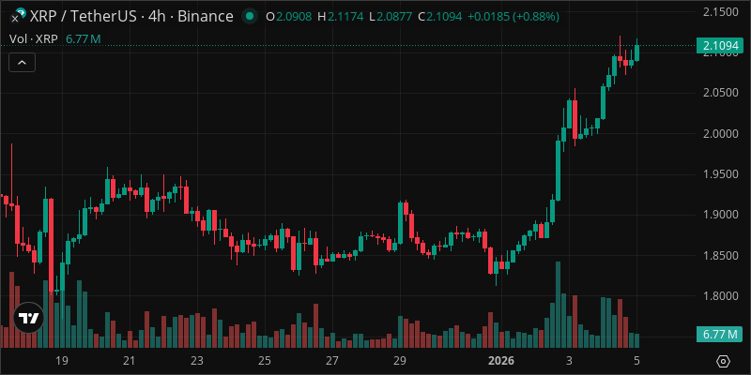The image size is (751, 375).
Task: Click the Low value 2.0877
Action: (x=393, y=17)
